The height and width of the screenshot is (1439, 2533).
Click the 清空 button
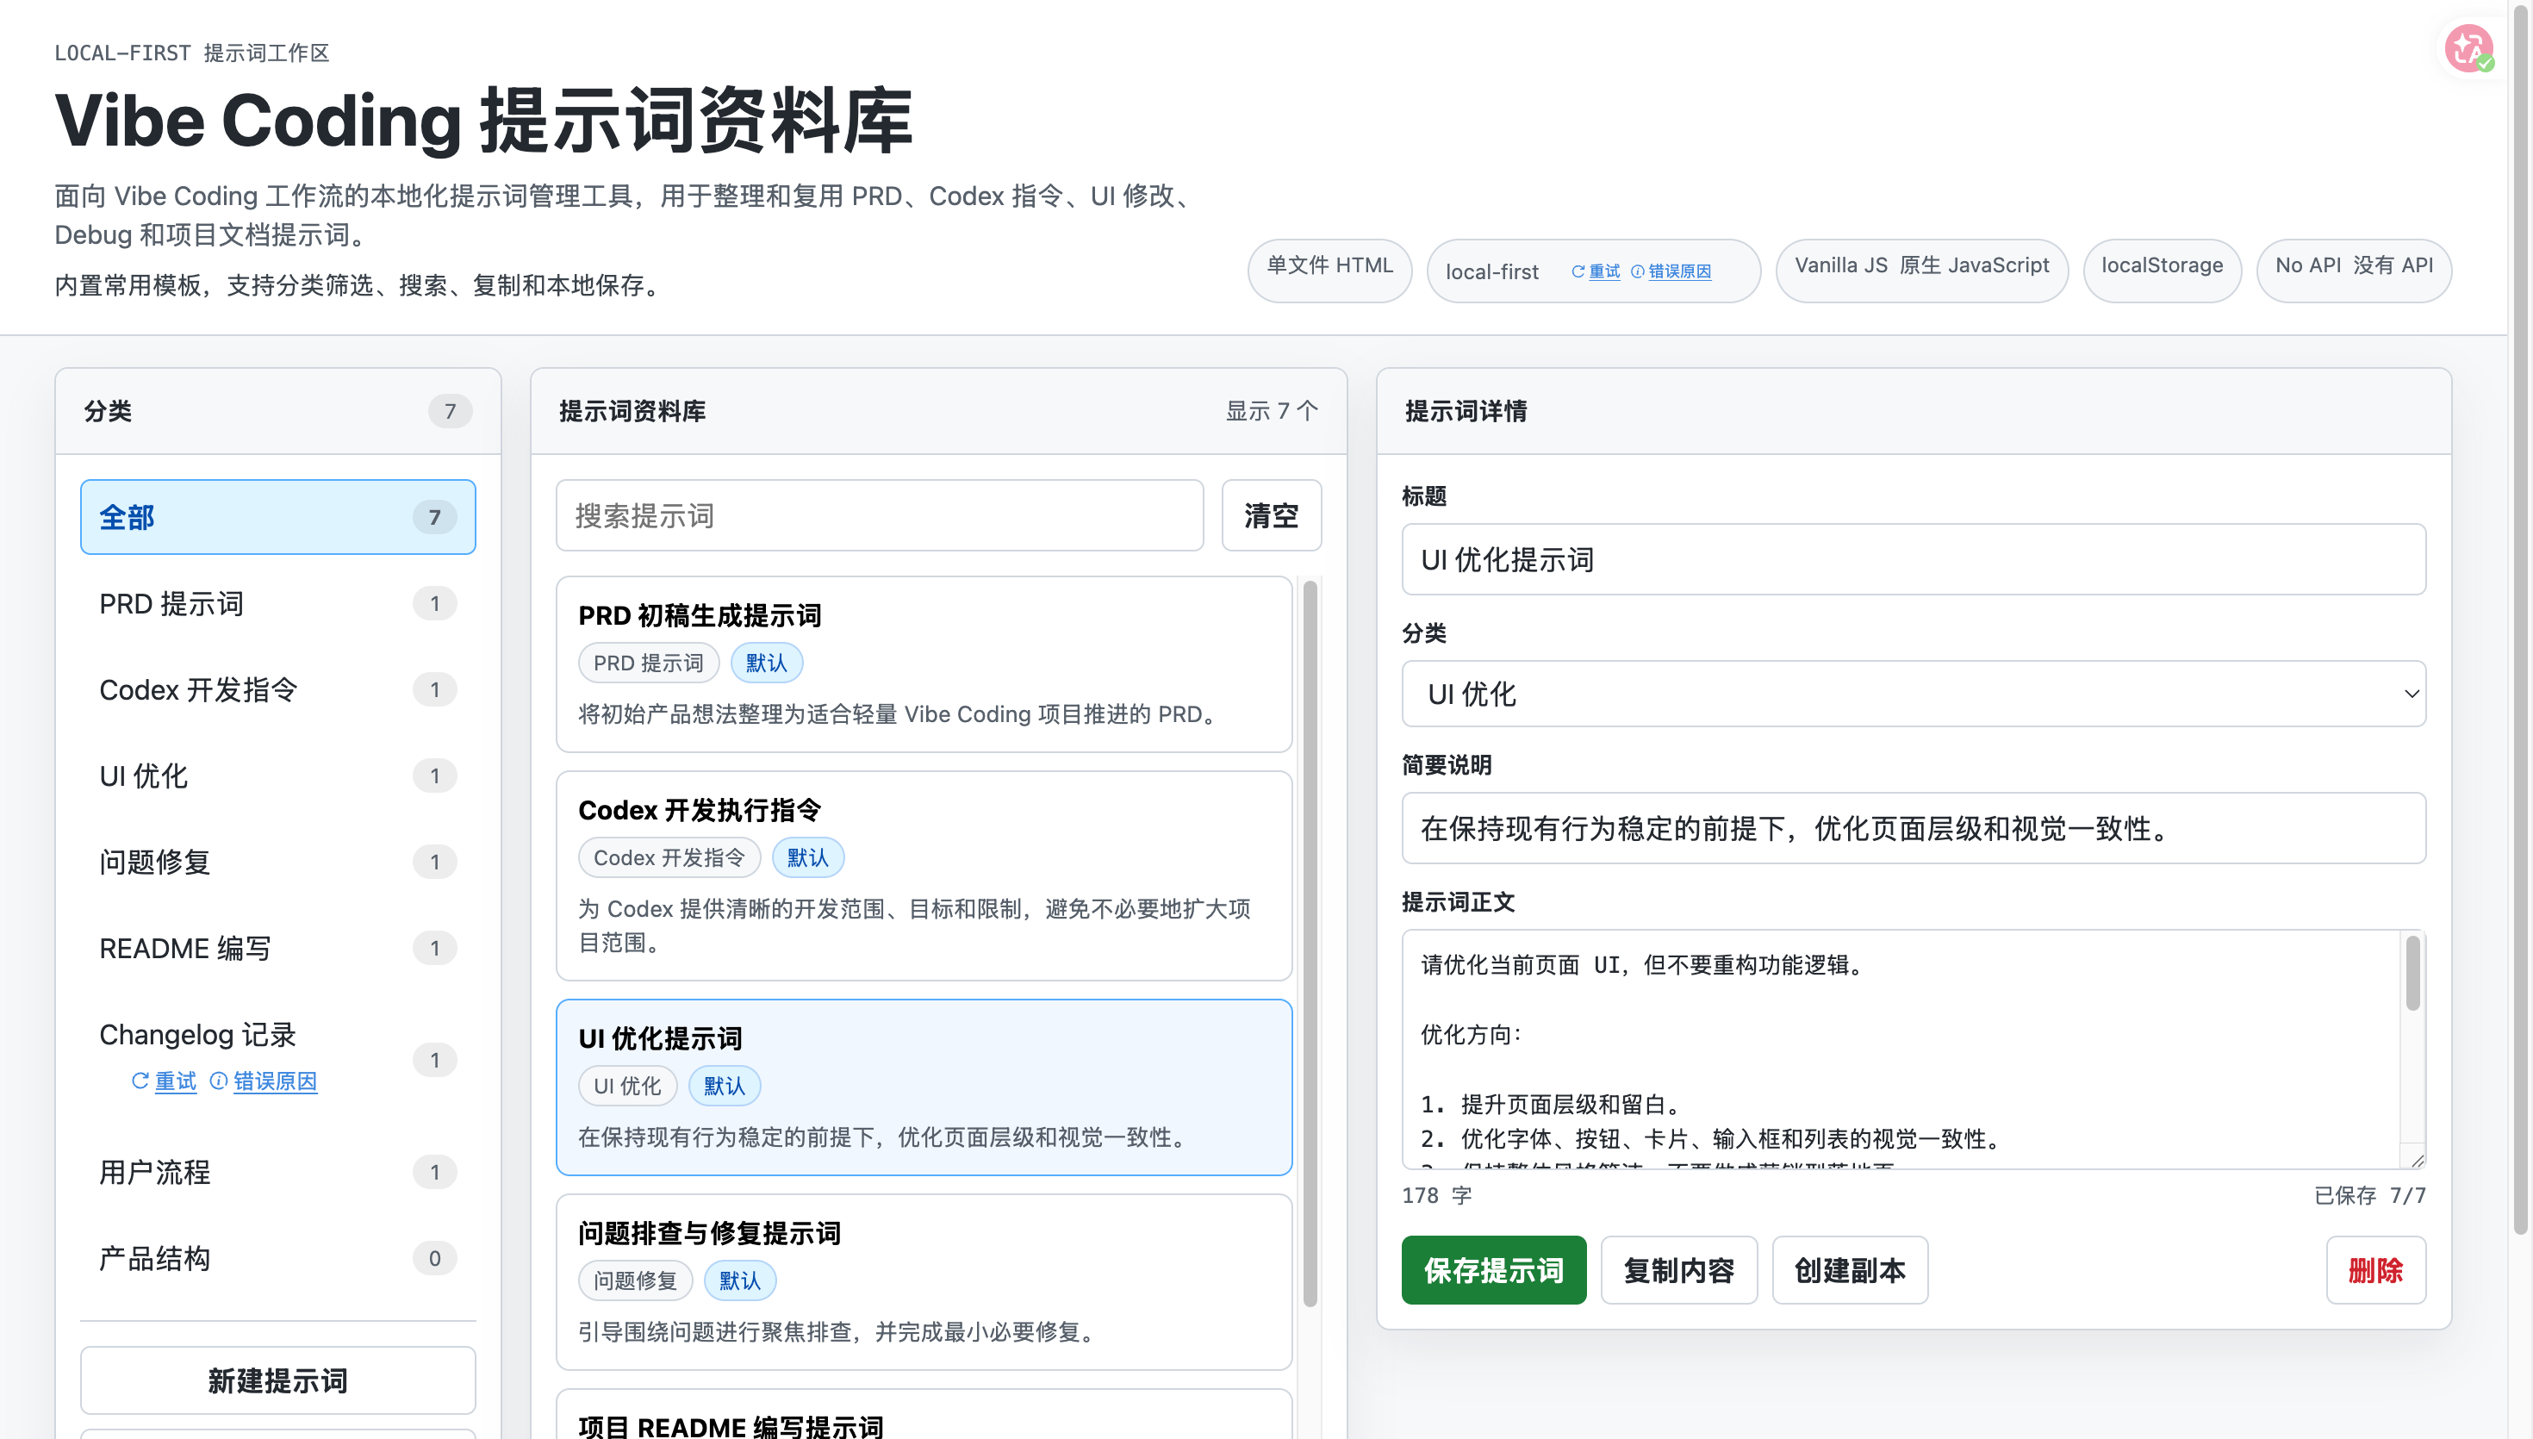(x=1272, y=516)
